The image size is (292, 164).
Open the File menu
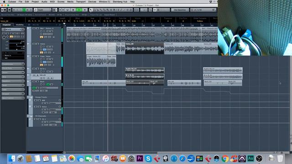tap(20, 1)
